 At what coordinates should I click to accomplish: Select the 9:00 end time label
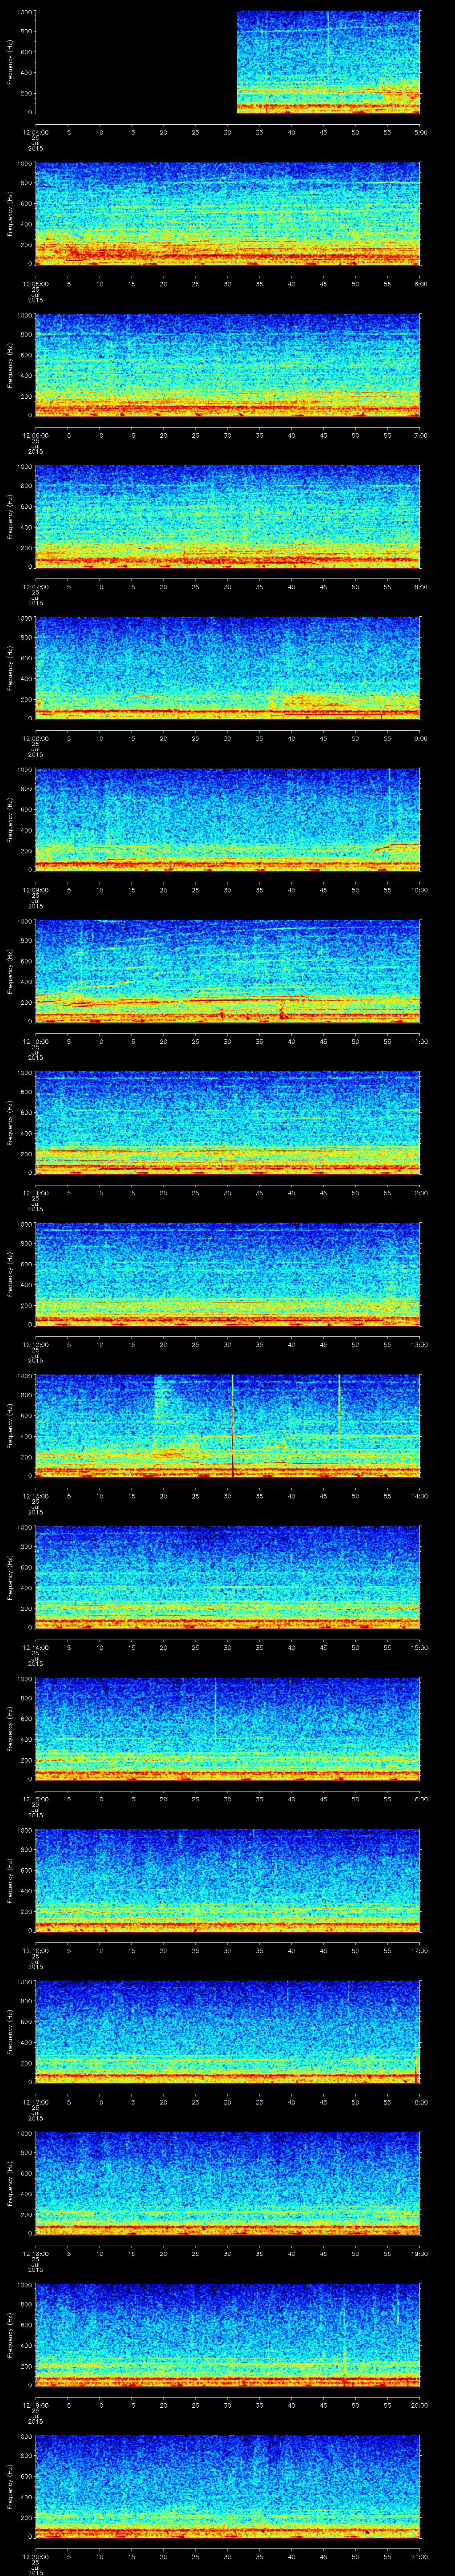point(420,738)
